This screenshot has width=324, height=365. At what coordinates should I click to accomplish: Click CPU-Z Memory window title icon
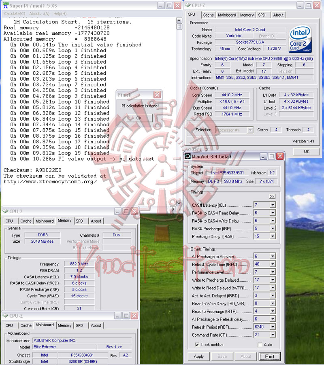pyautogui.click(x=5, y=211)
